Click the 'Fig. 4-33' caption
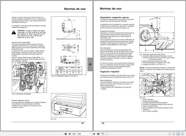186x136 pixels. 53,119
